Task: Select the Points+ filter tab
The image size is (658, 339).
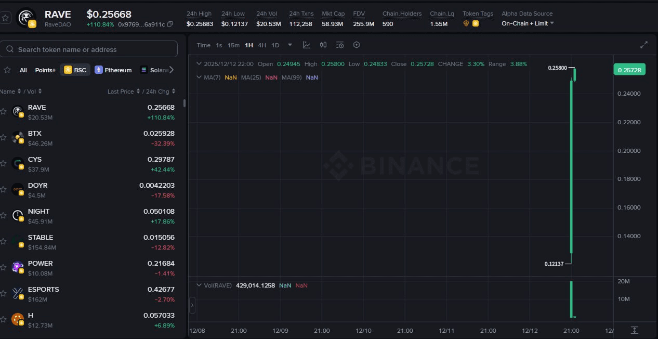Action: [x=45, y=70]
